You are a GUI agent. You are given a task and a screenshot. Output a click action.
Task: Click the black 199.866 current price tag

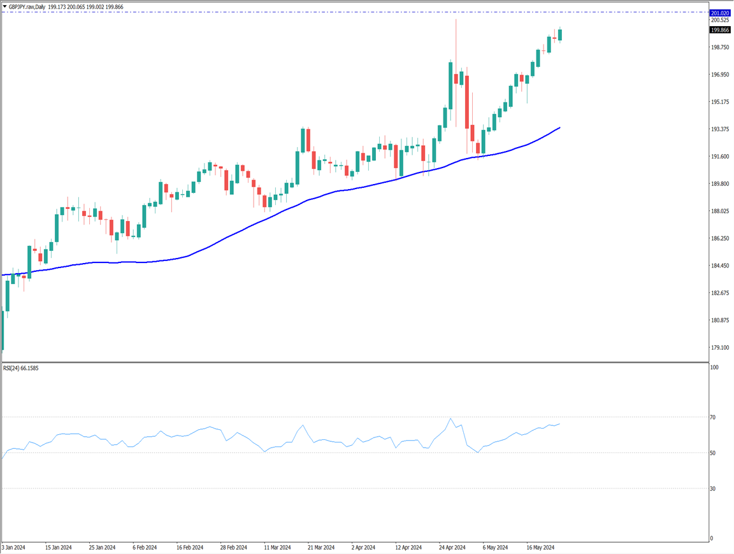(720, 30)
